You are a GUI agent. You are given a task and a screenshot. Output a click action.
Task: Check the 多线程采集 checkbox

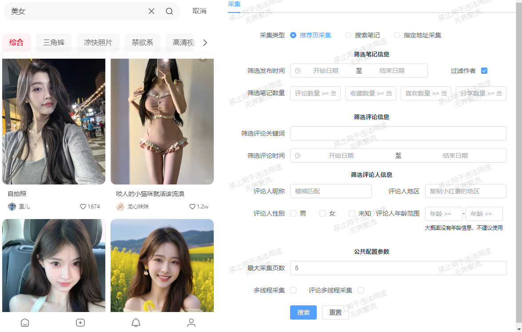click(293, 290)
